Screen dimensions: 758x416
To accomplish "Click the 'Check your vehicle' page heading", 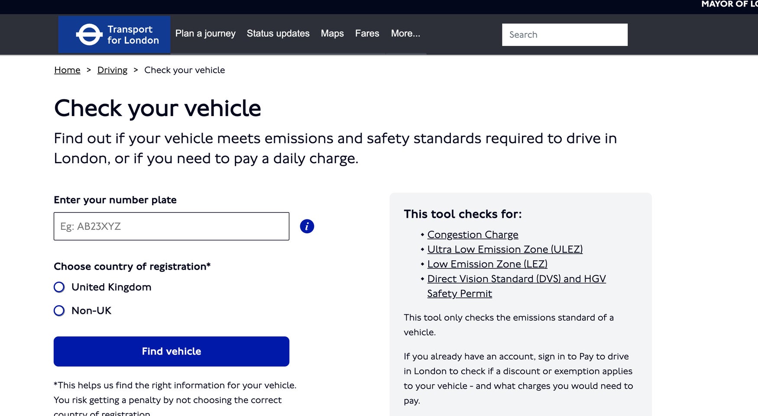I will pyautogui.click(x=158, y=108).
